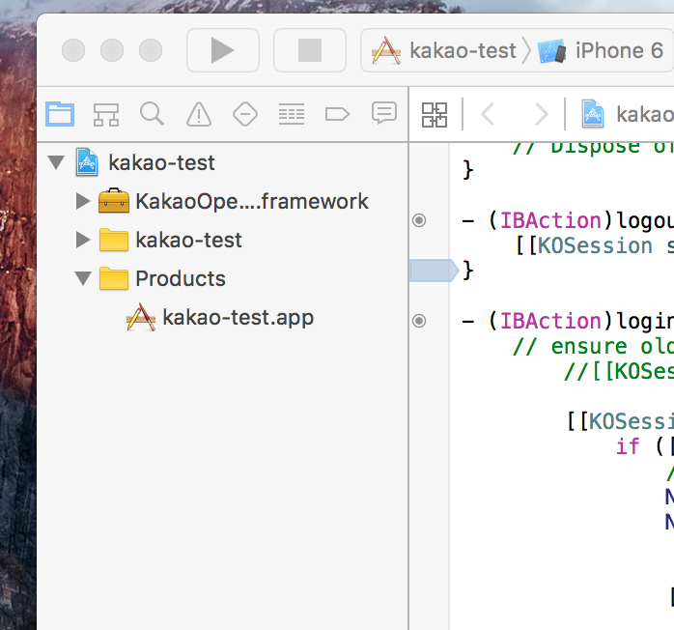Click the kakao-test.app application icon
Screen dimensions: 674x630
click(x=141, y=317)
